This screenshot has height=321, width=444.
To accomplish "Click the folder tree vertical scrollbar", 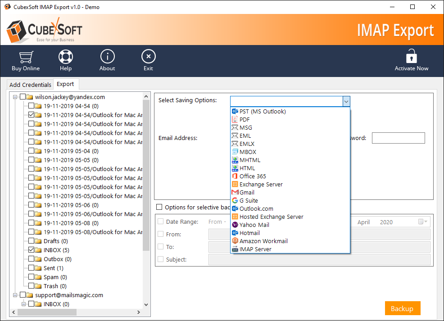I will [x=146, y=175].
